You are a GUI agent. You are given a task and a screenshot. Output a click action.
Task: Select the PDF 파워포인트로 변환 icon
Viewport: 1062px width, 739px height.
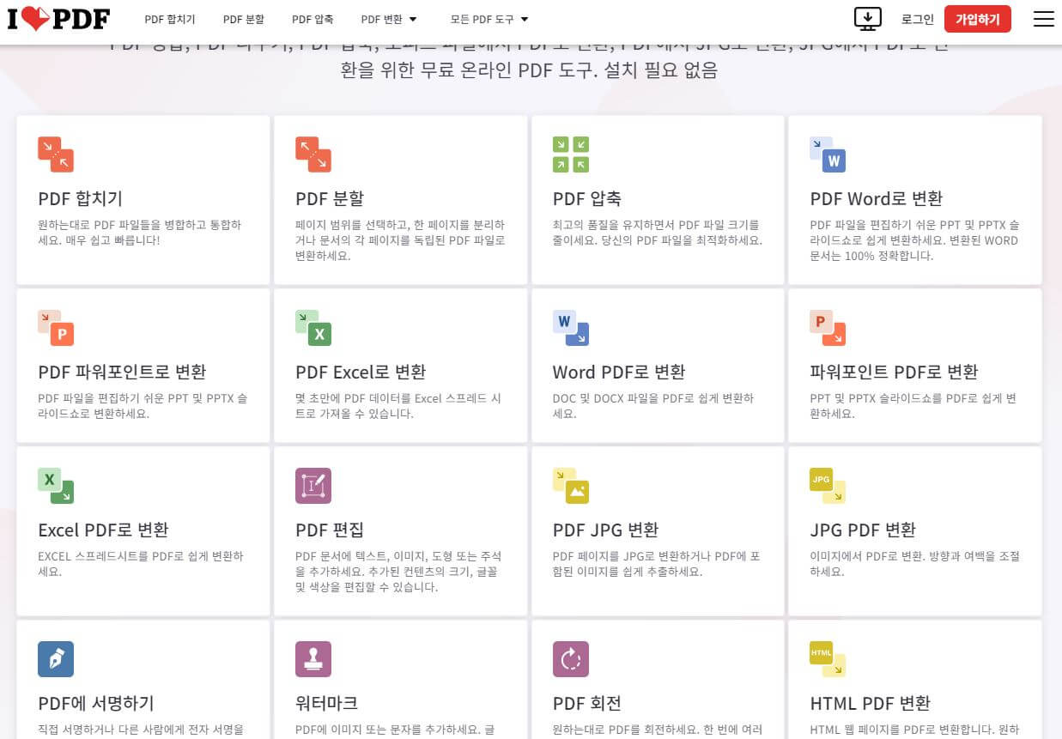(x=55, y=327)
